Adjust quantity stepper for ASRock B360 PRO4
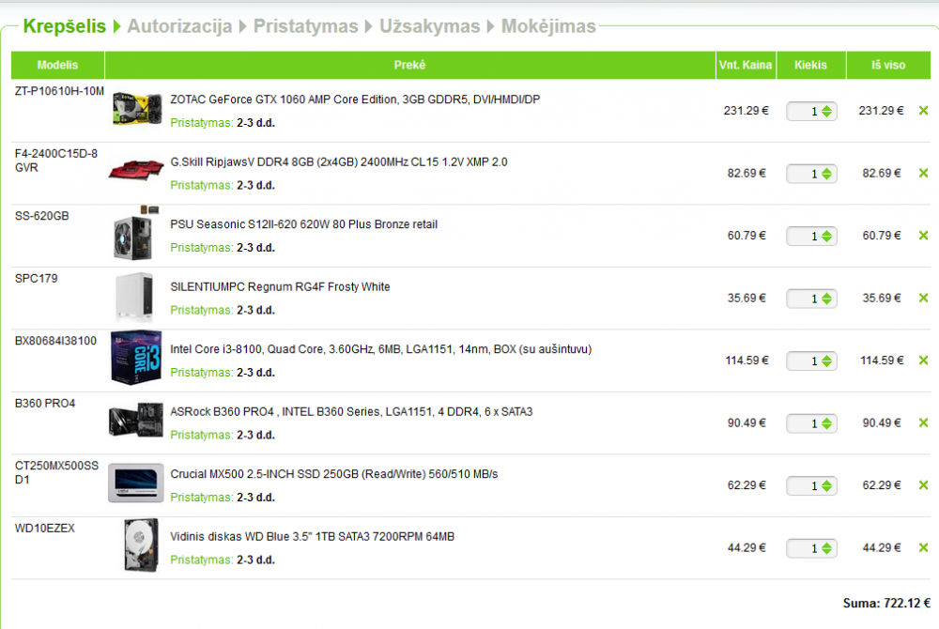 tap(826, 423)
